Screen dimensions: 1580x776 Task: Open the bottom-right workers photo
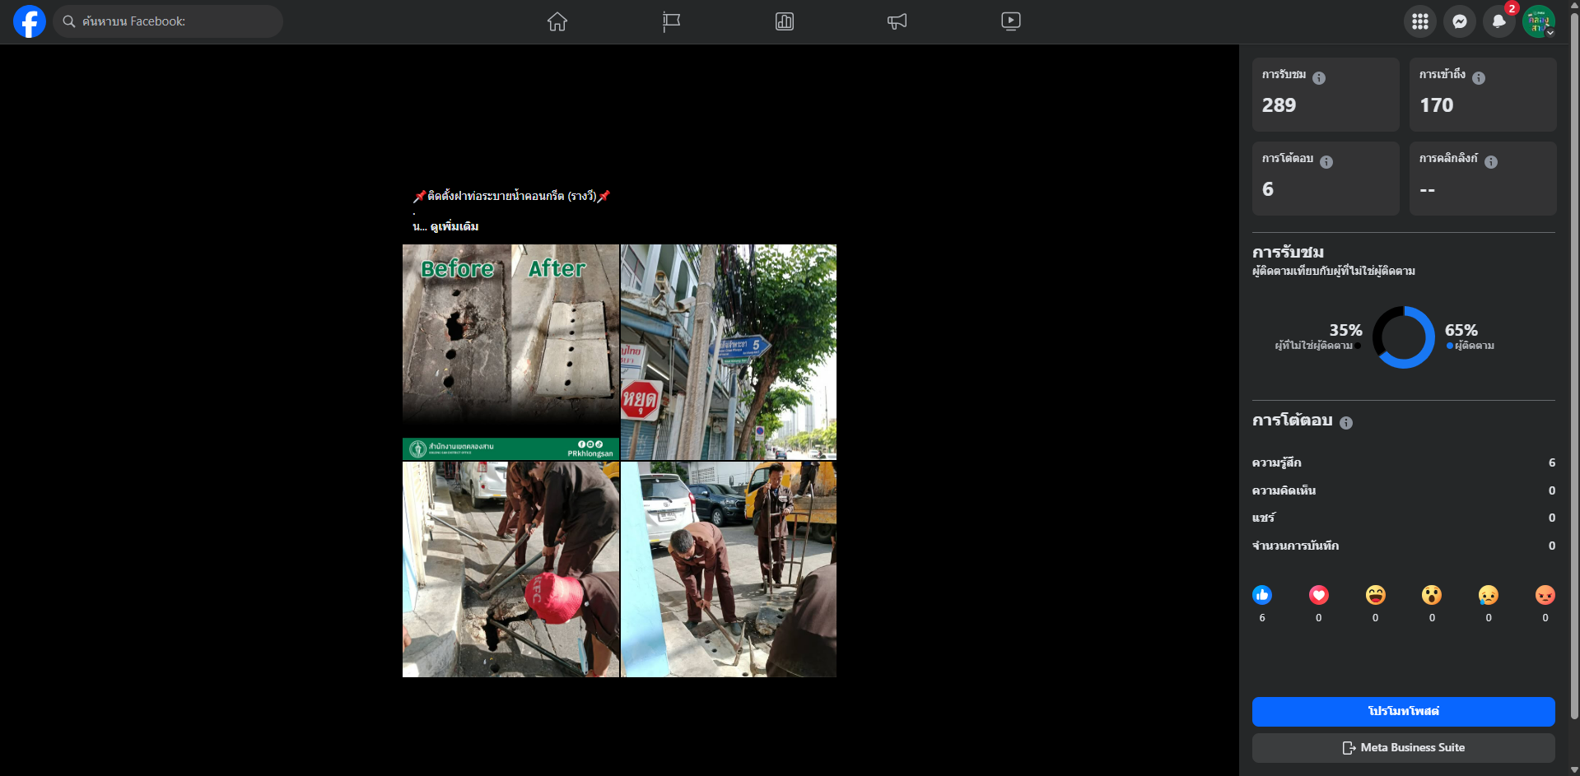tap(729, 569)
